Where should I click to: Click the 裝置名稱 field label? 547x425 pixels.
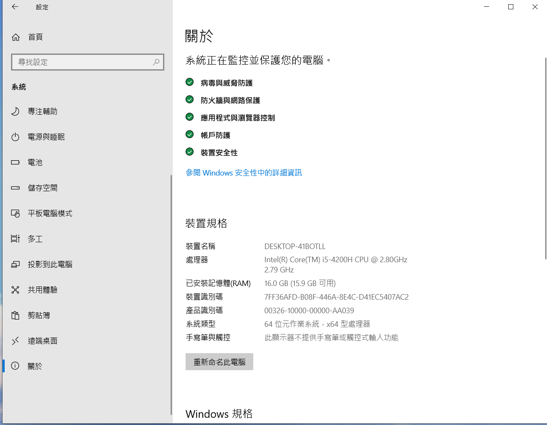point(200,246)
